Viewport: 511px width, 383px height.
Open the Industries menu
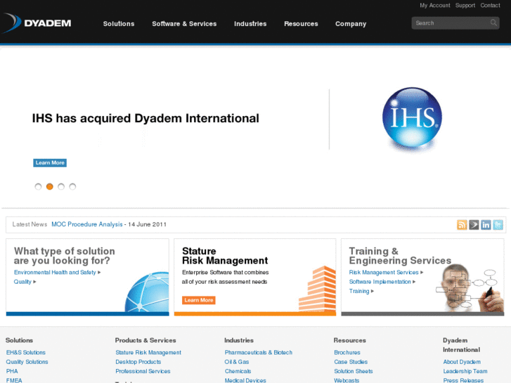tap(250, 24)
